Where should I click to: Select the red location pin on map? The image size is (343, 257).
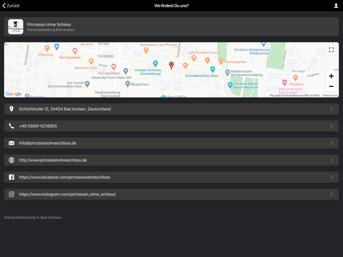point(171,65)
